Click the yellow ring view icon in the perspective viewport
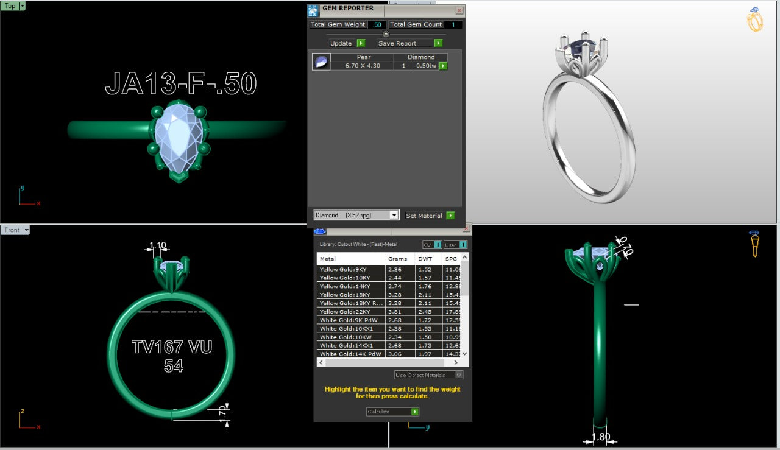 [x=755, y=19]
